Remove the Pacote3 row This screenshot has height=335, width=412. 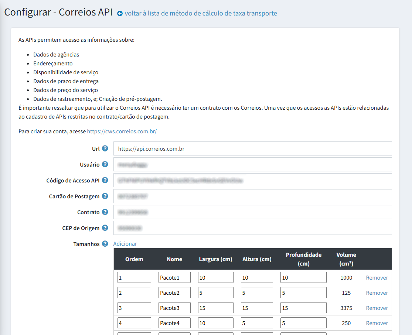click(377, 308)
